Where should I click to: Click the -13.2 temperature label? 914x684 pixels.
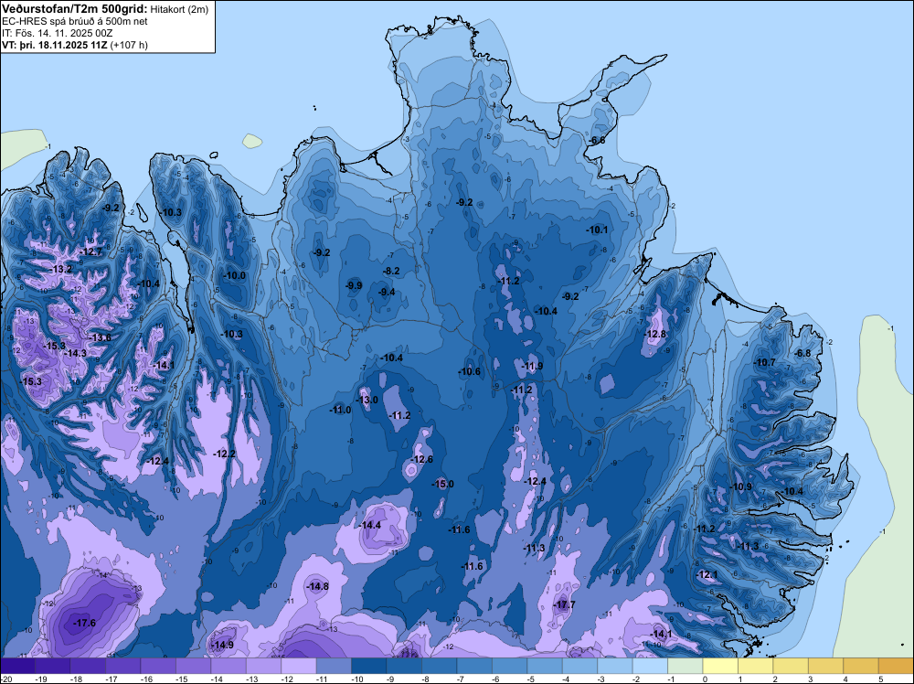[x=61, y=270]
